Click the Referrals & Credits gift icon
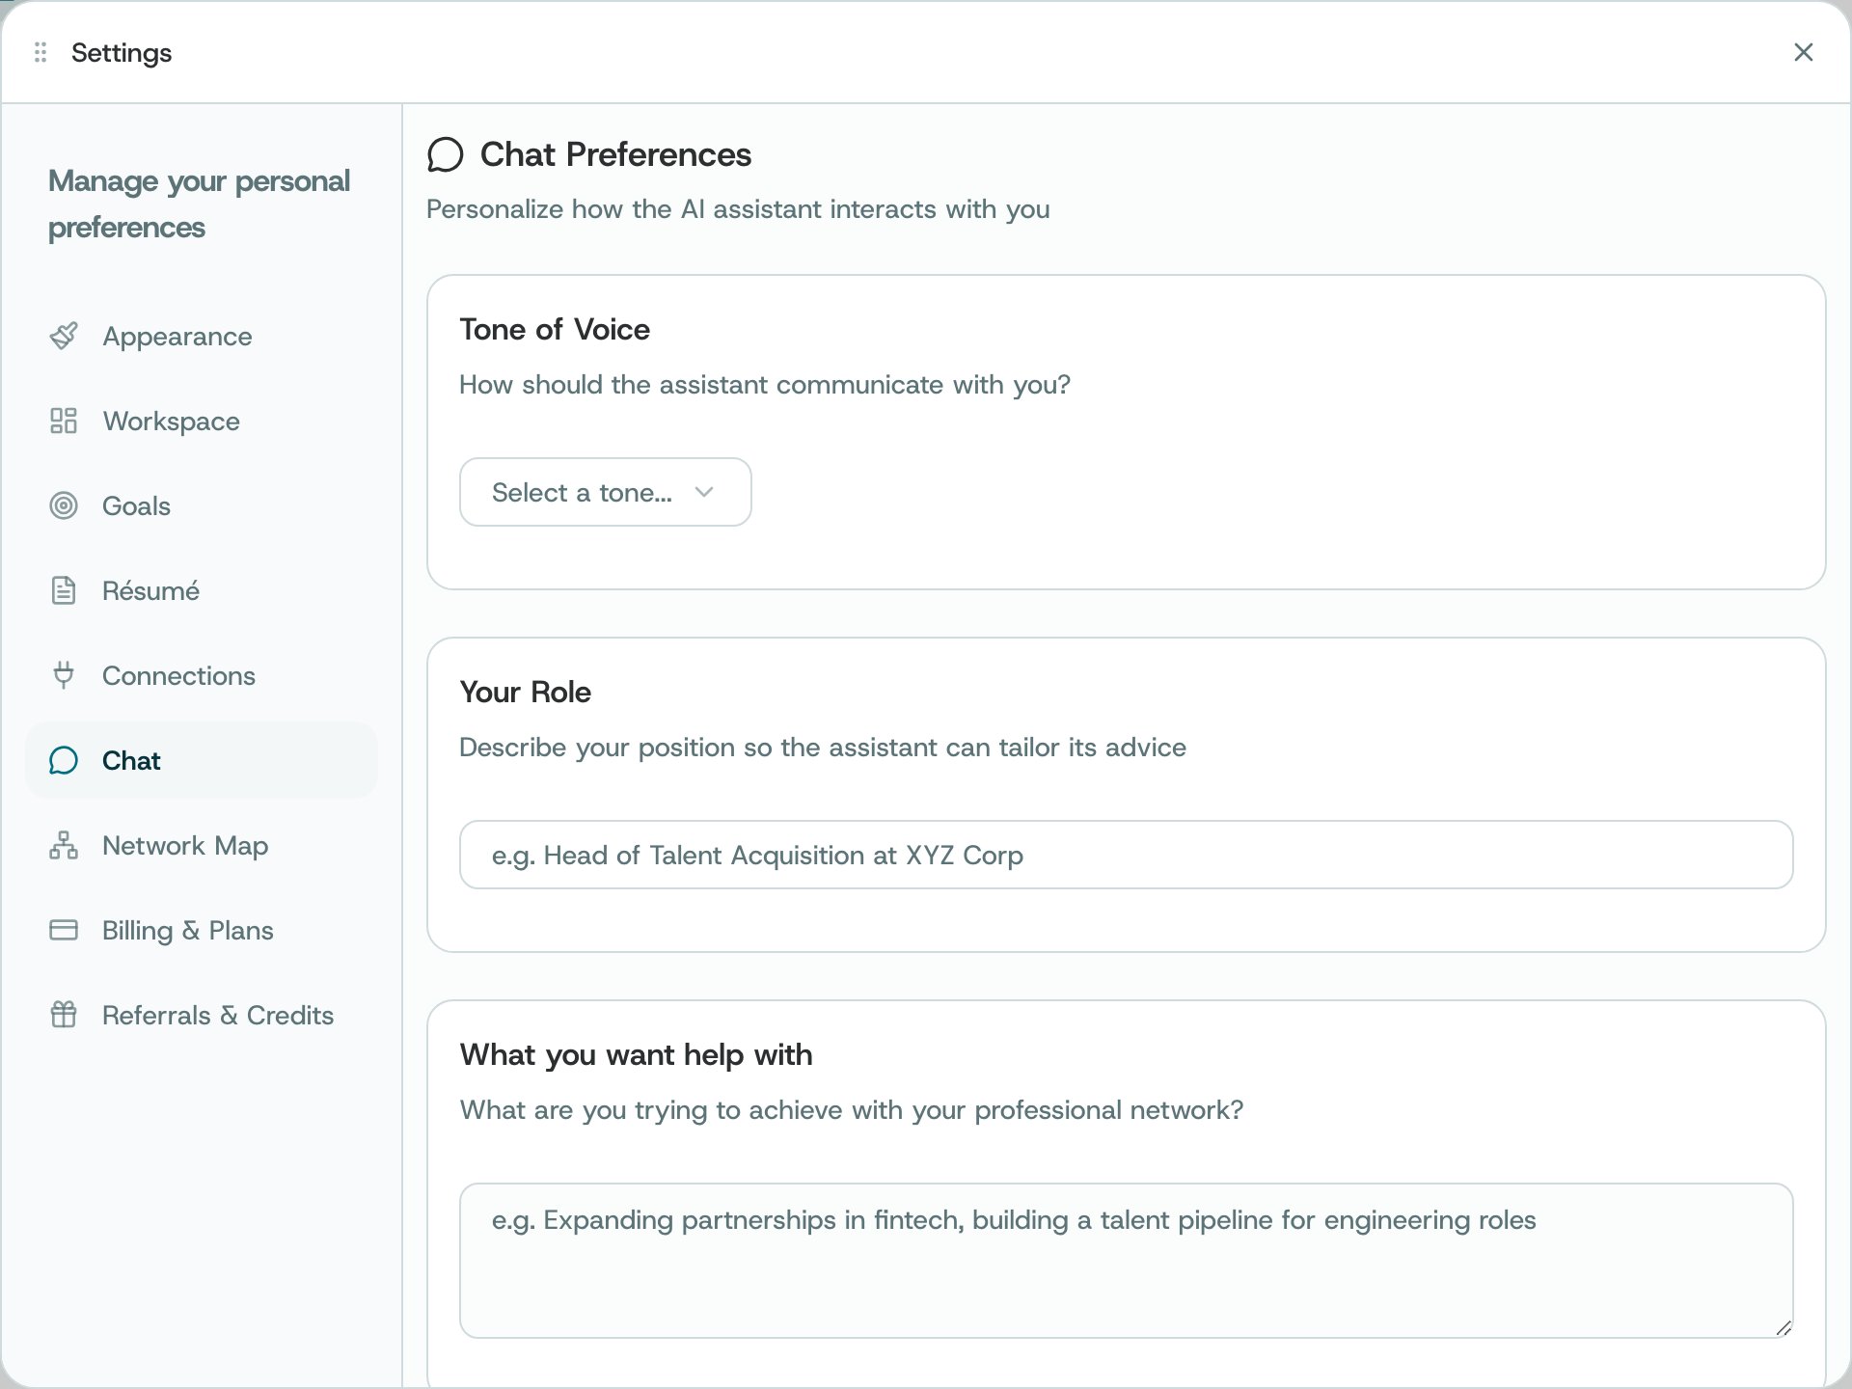The image size is (1852, 1389). (64, 1015)
